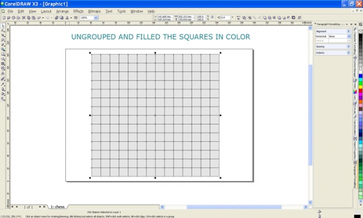Collapse the Alignment section

[348, 31]
